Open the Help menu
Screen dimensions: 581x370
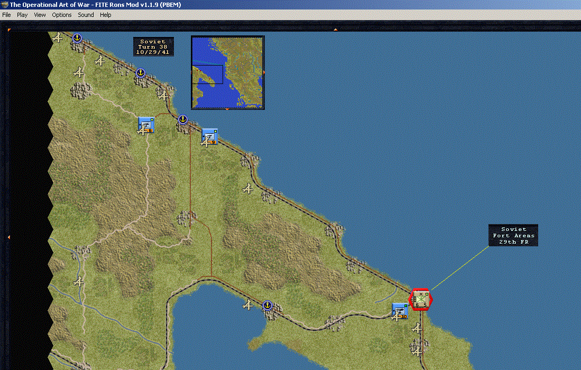106,15
